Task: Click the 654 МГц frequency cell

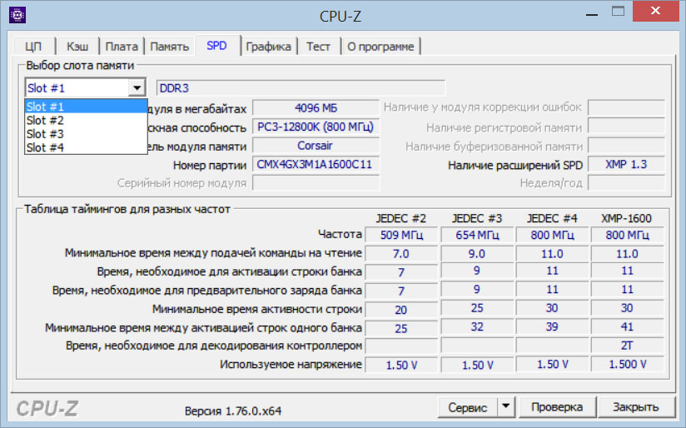Action: [477, 235]
